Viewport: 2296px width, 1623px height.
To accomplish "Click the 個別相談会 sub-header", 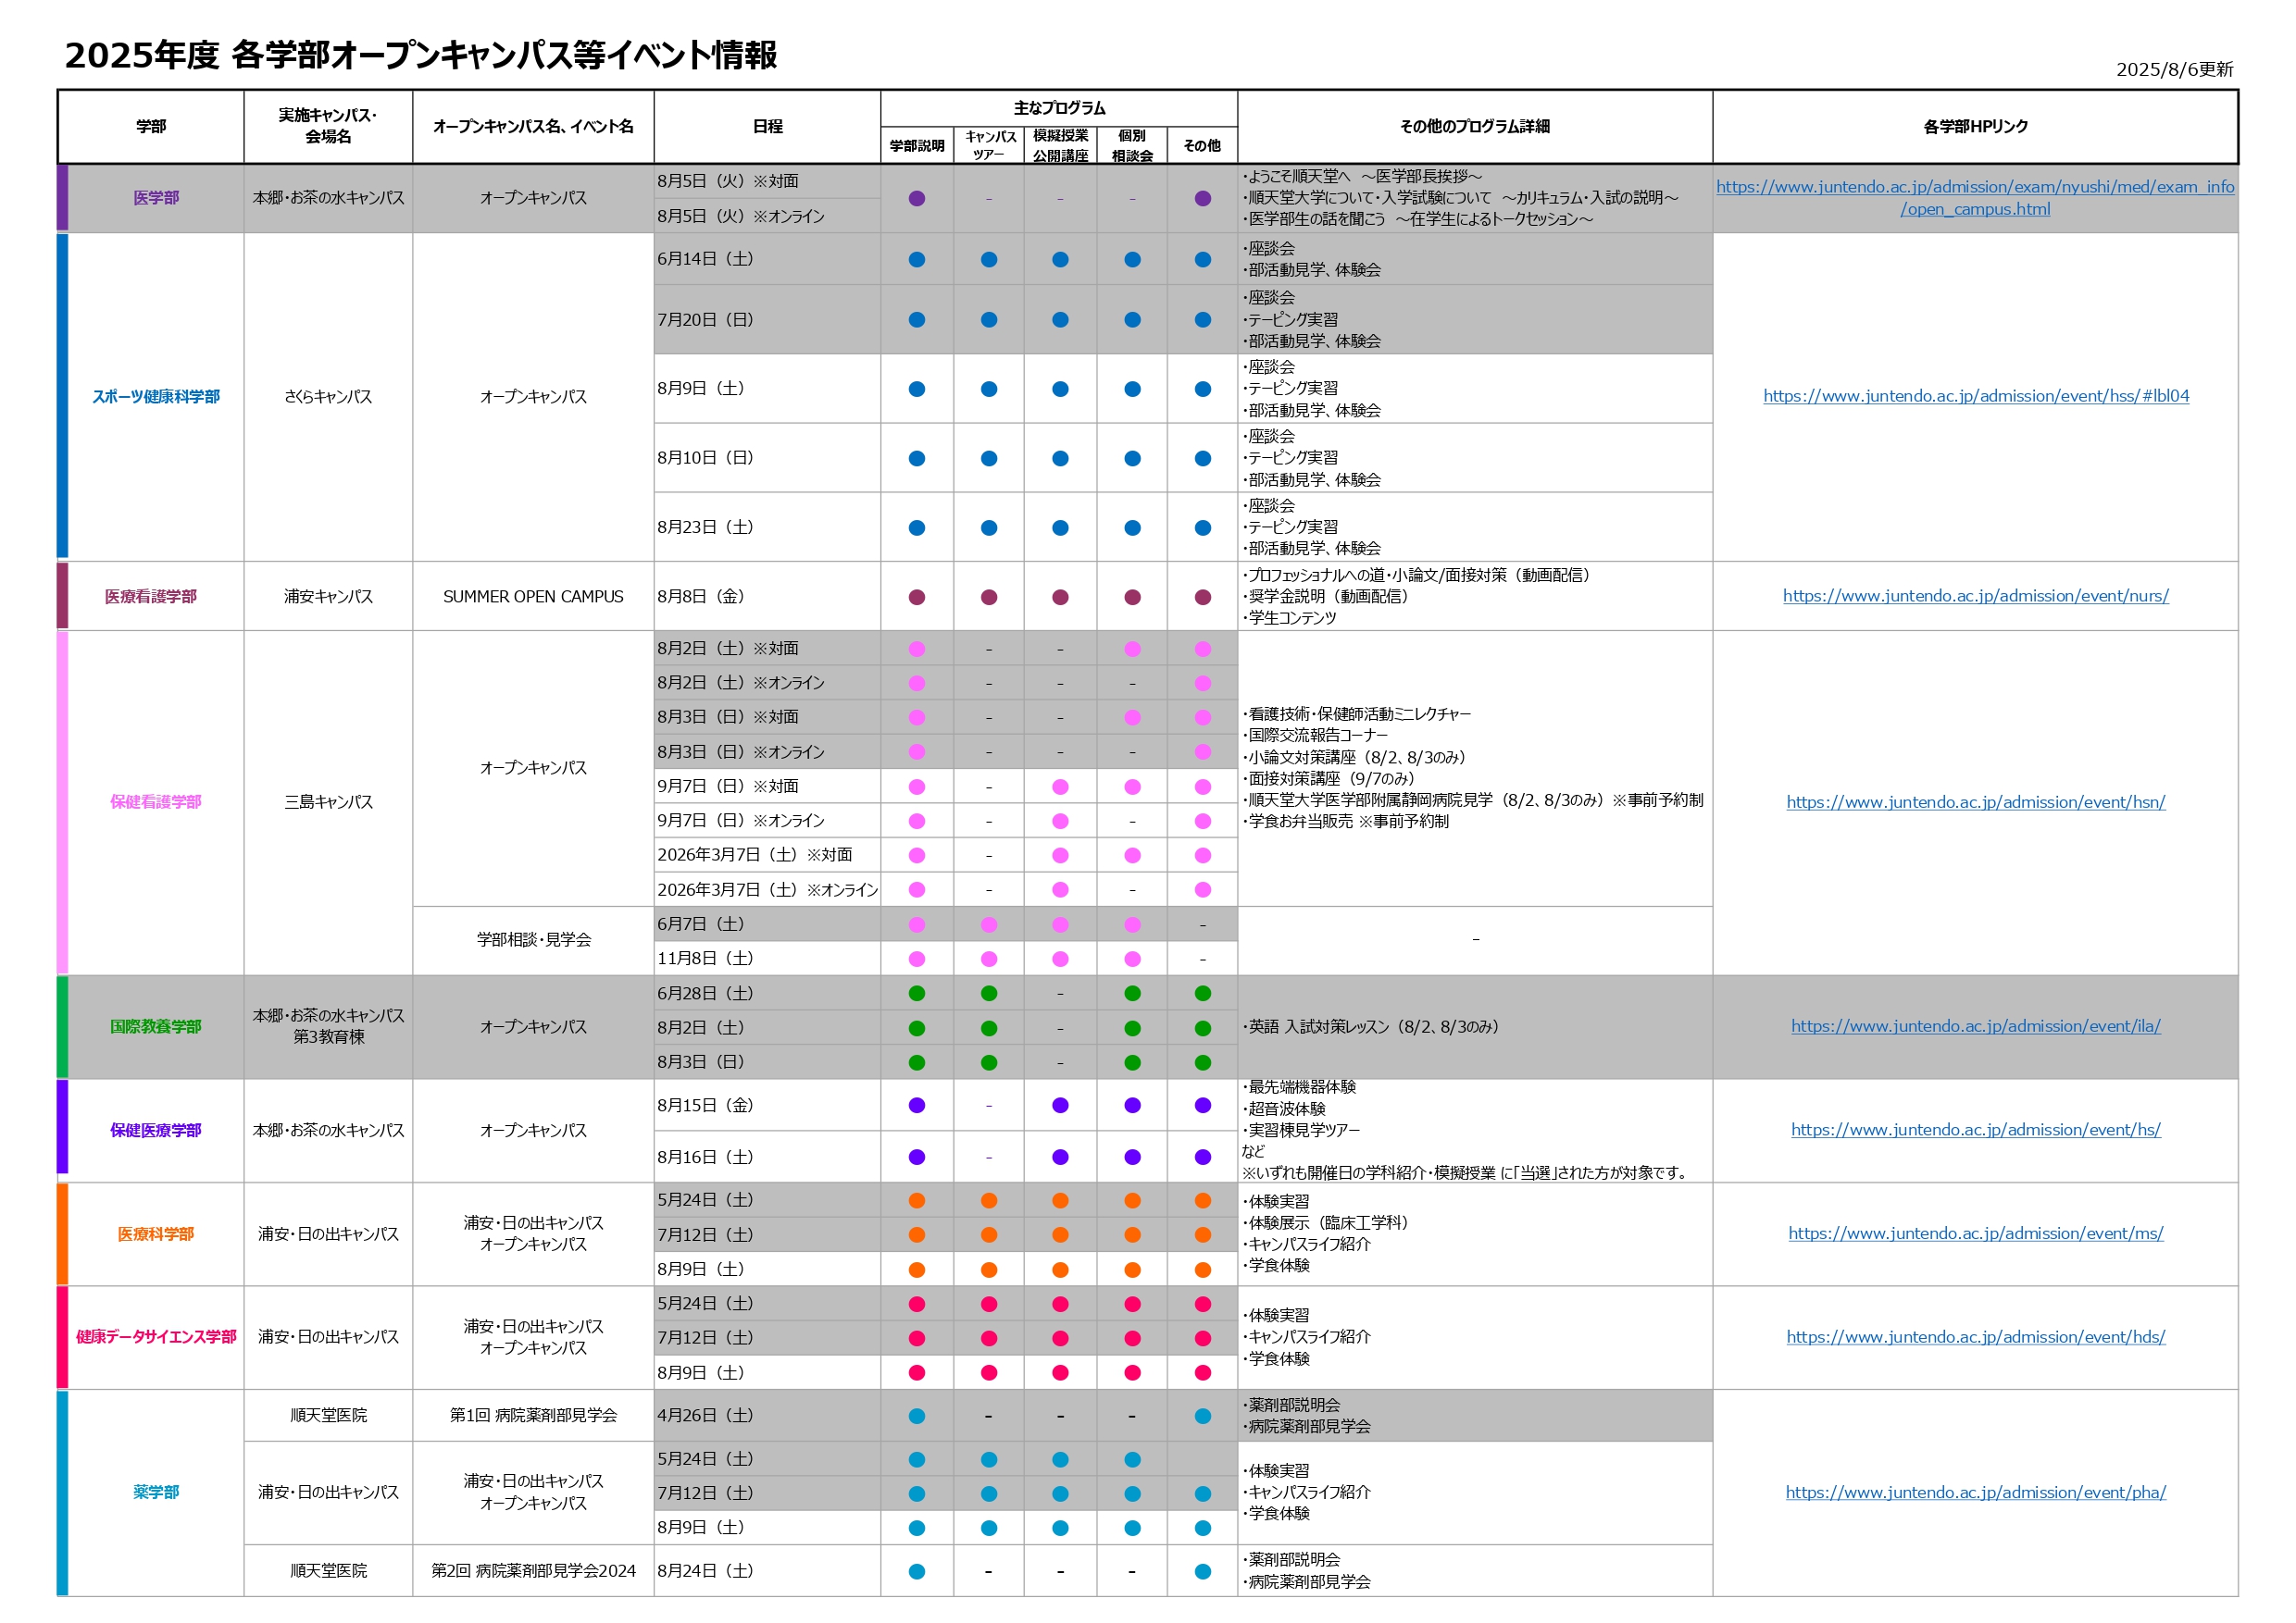I will pos(1132,146).
